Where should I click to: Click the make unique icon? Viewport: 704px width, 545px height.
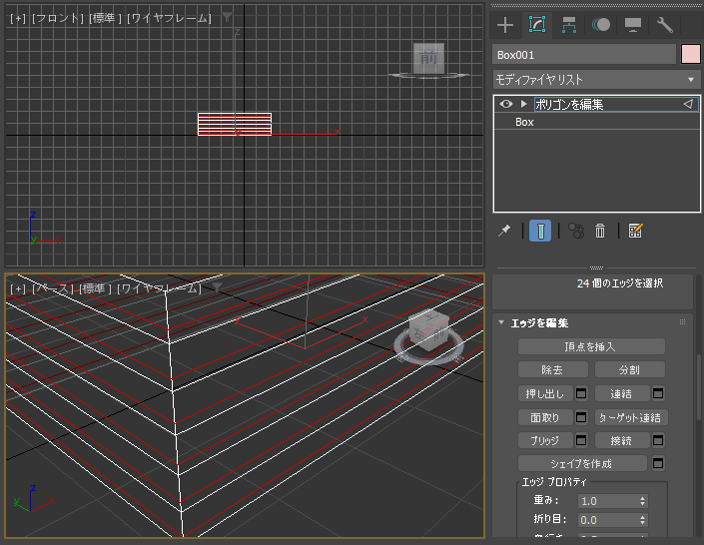[x=576, y=231]
